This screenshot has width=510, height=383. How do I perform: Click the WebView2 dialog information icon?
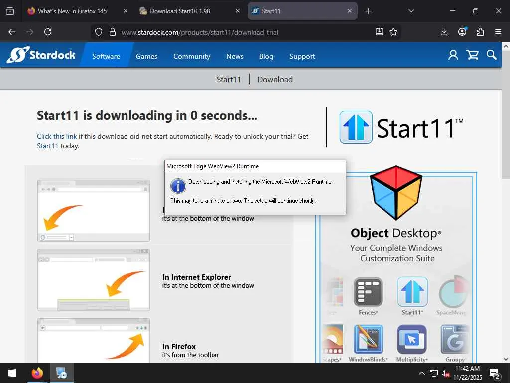178,186
